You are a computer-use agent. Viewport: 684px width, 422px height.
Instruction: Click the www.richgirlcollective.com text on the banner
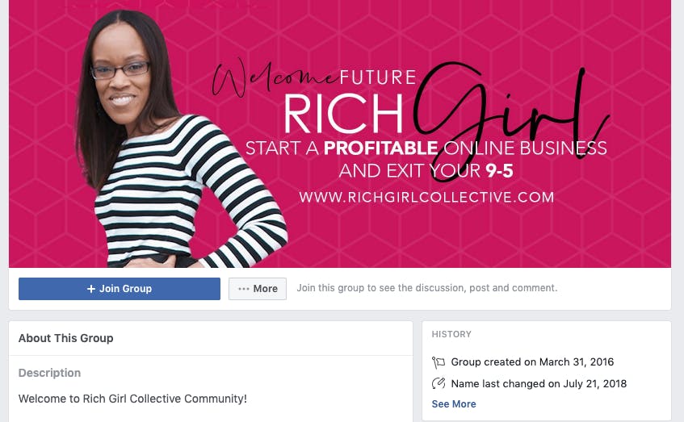[426, 197]
